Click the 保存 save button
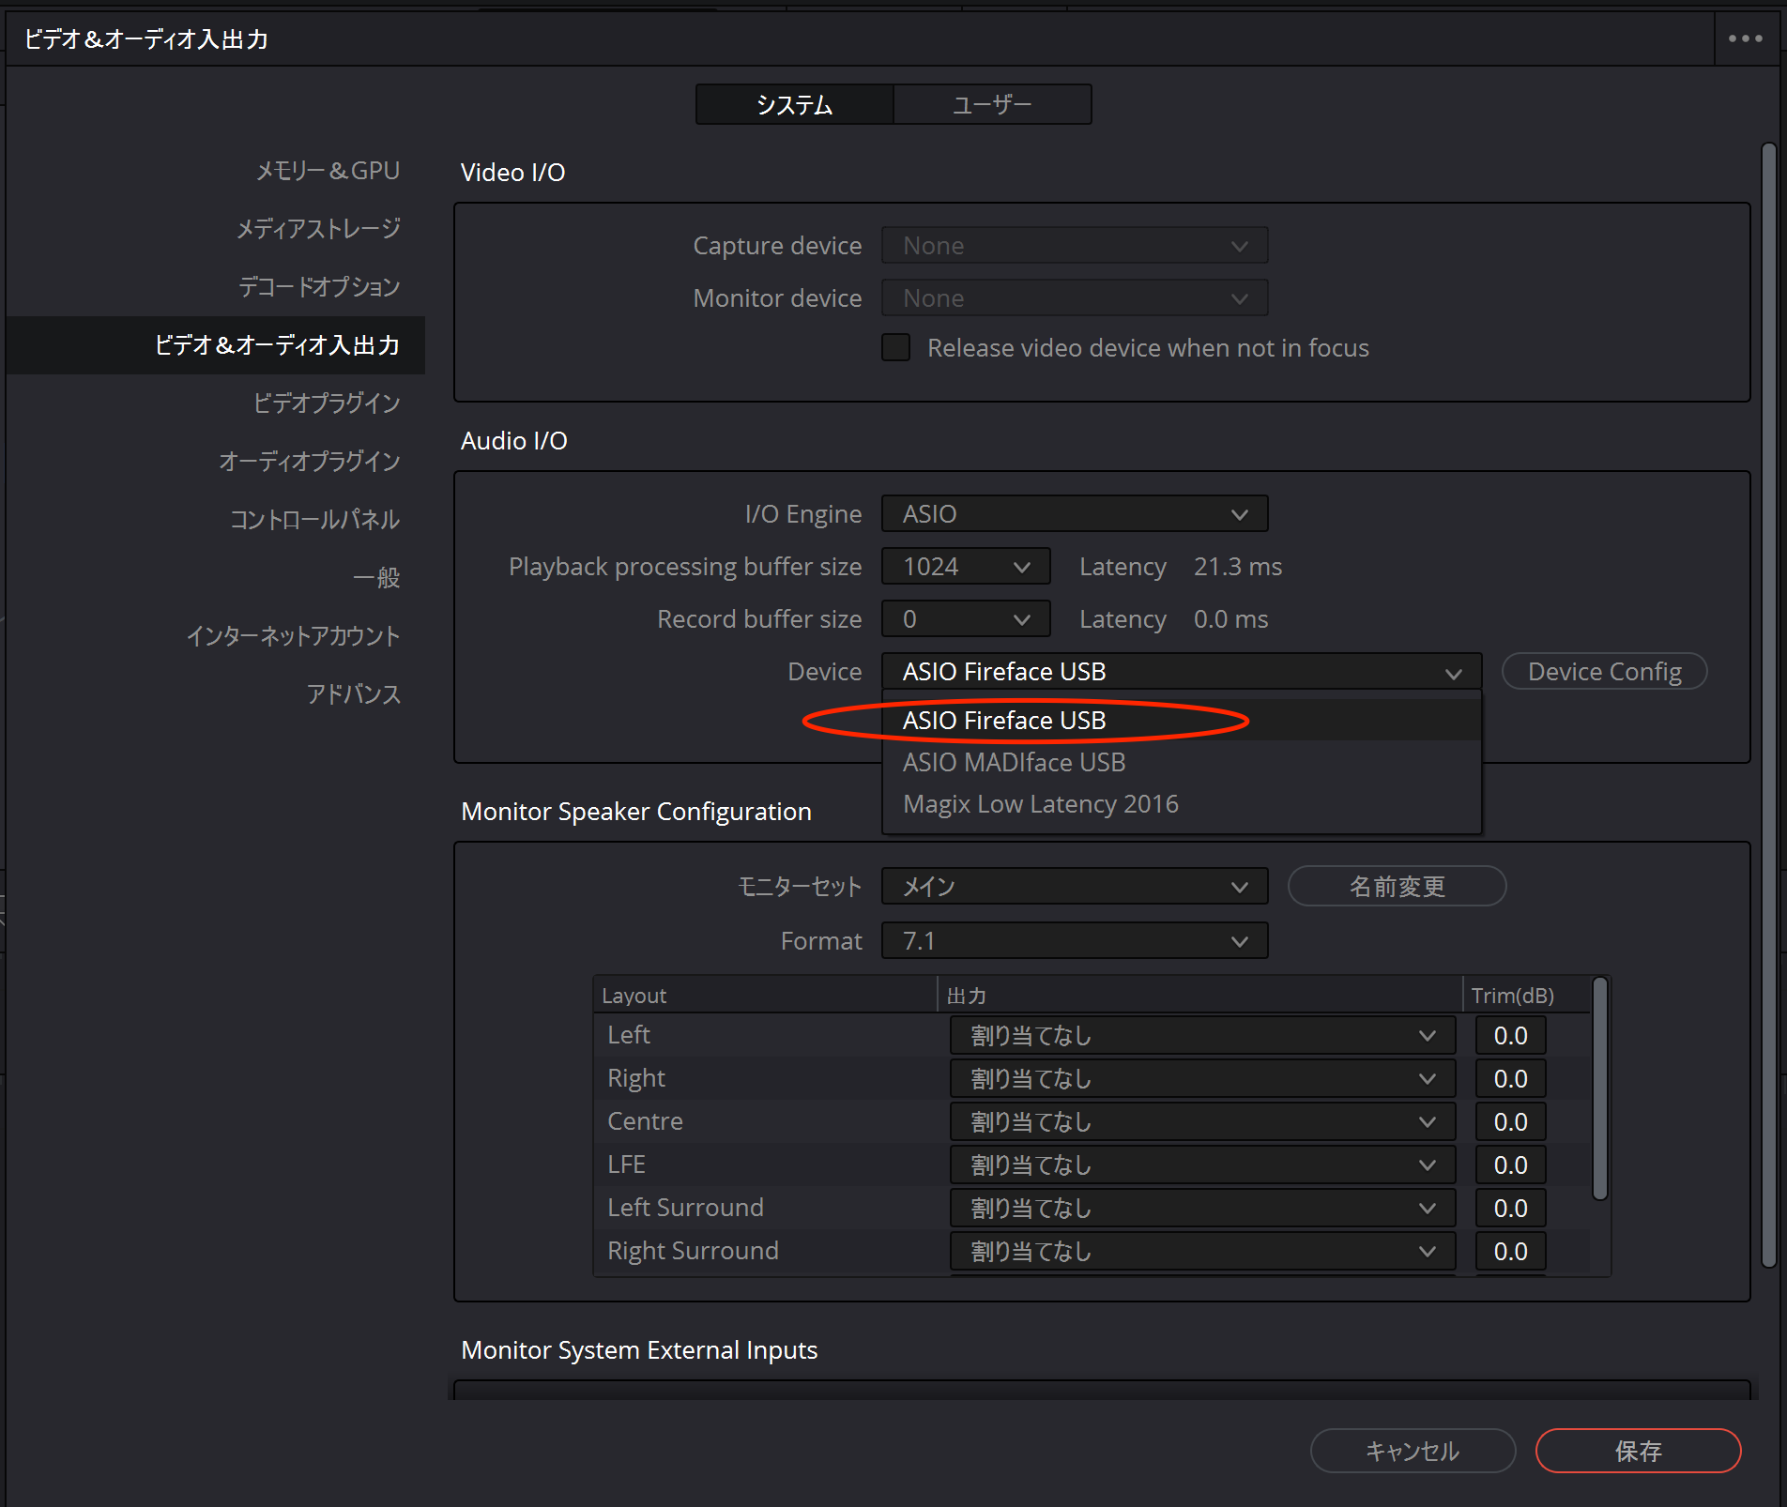This screenshot has width=1787, height=1507. coord(1638,1451)
